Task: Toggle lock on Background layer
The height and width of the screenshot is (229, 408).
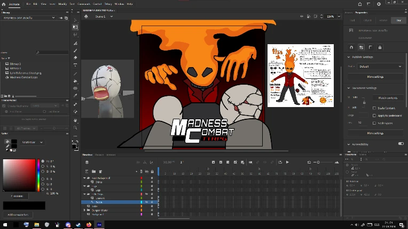Action: tap(152, 214)
